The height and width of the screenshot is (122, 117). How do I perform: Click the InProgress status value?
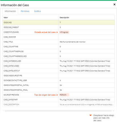point(64,32)
